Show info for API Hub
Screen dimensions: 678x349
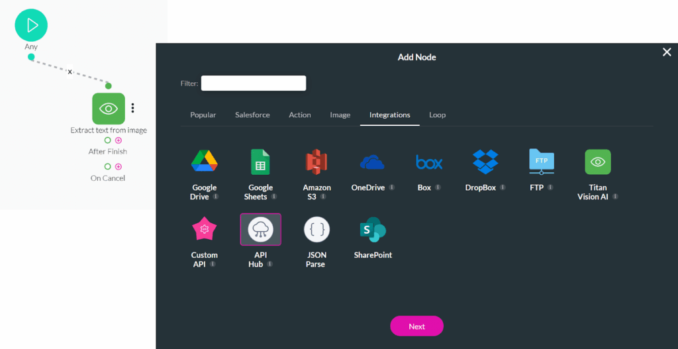coord(270,264)
